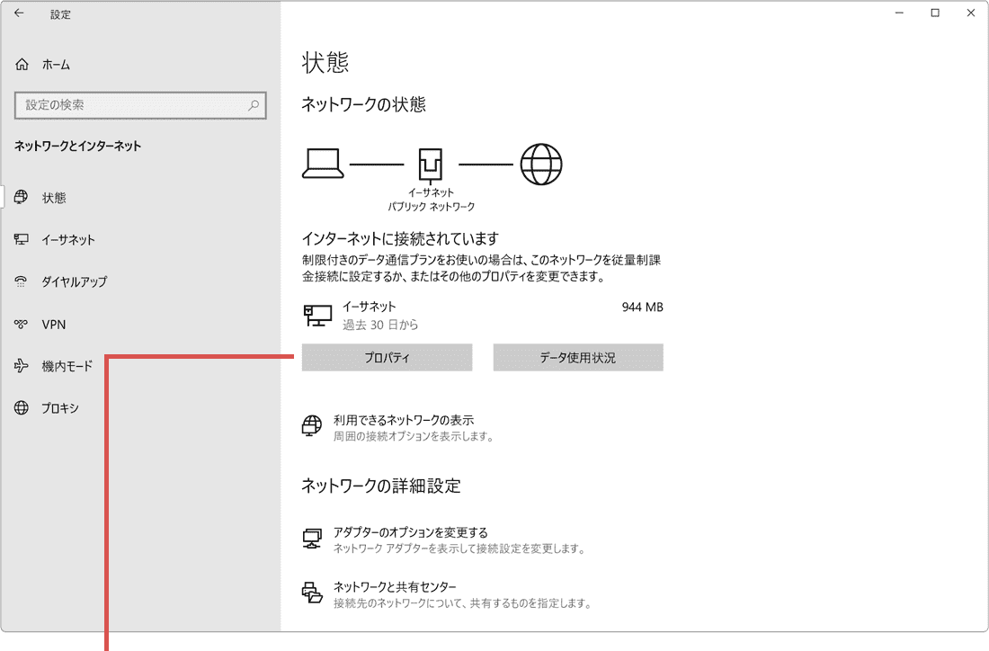Open プロキシ using its globe icon
Image resolution: width=989 pixels, height=651 pixels.
coord(22,407)
